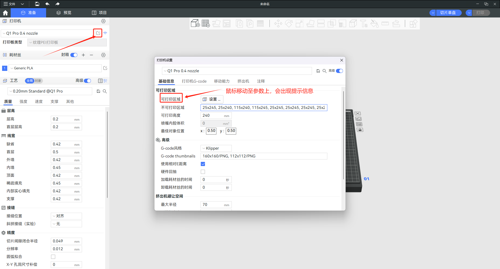Click the home icon in top bar
The width and height of the screenshot is (500, 269).
tap(5, 13)
